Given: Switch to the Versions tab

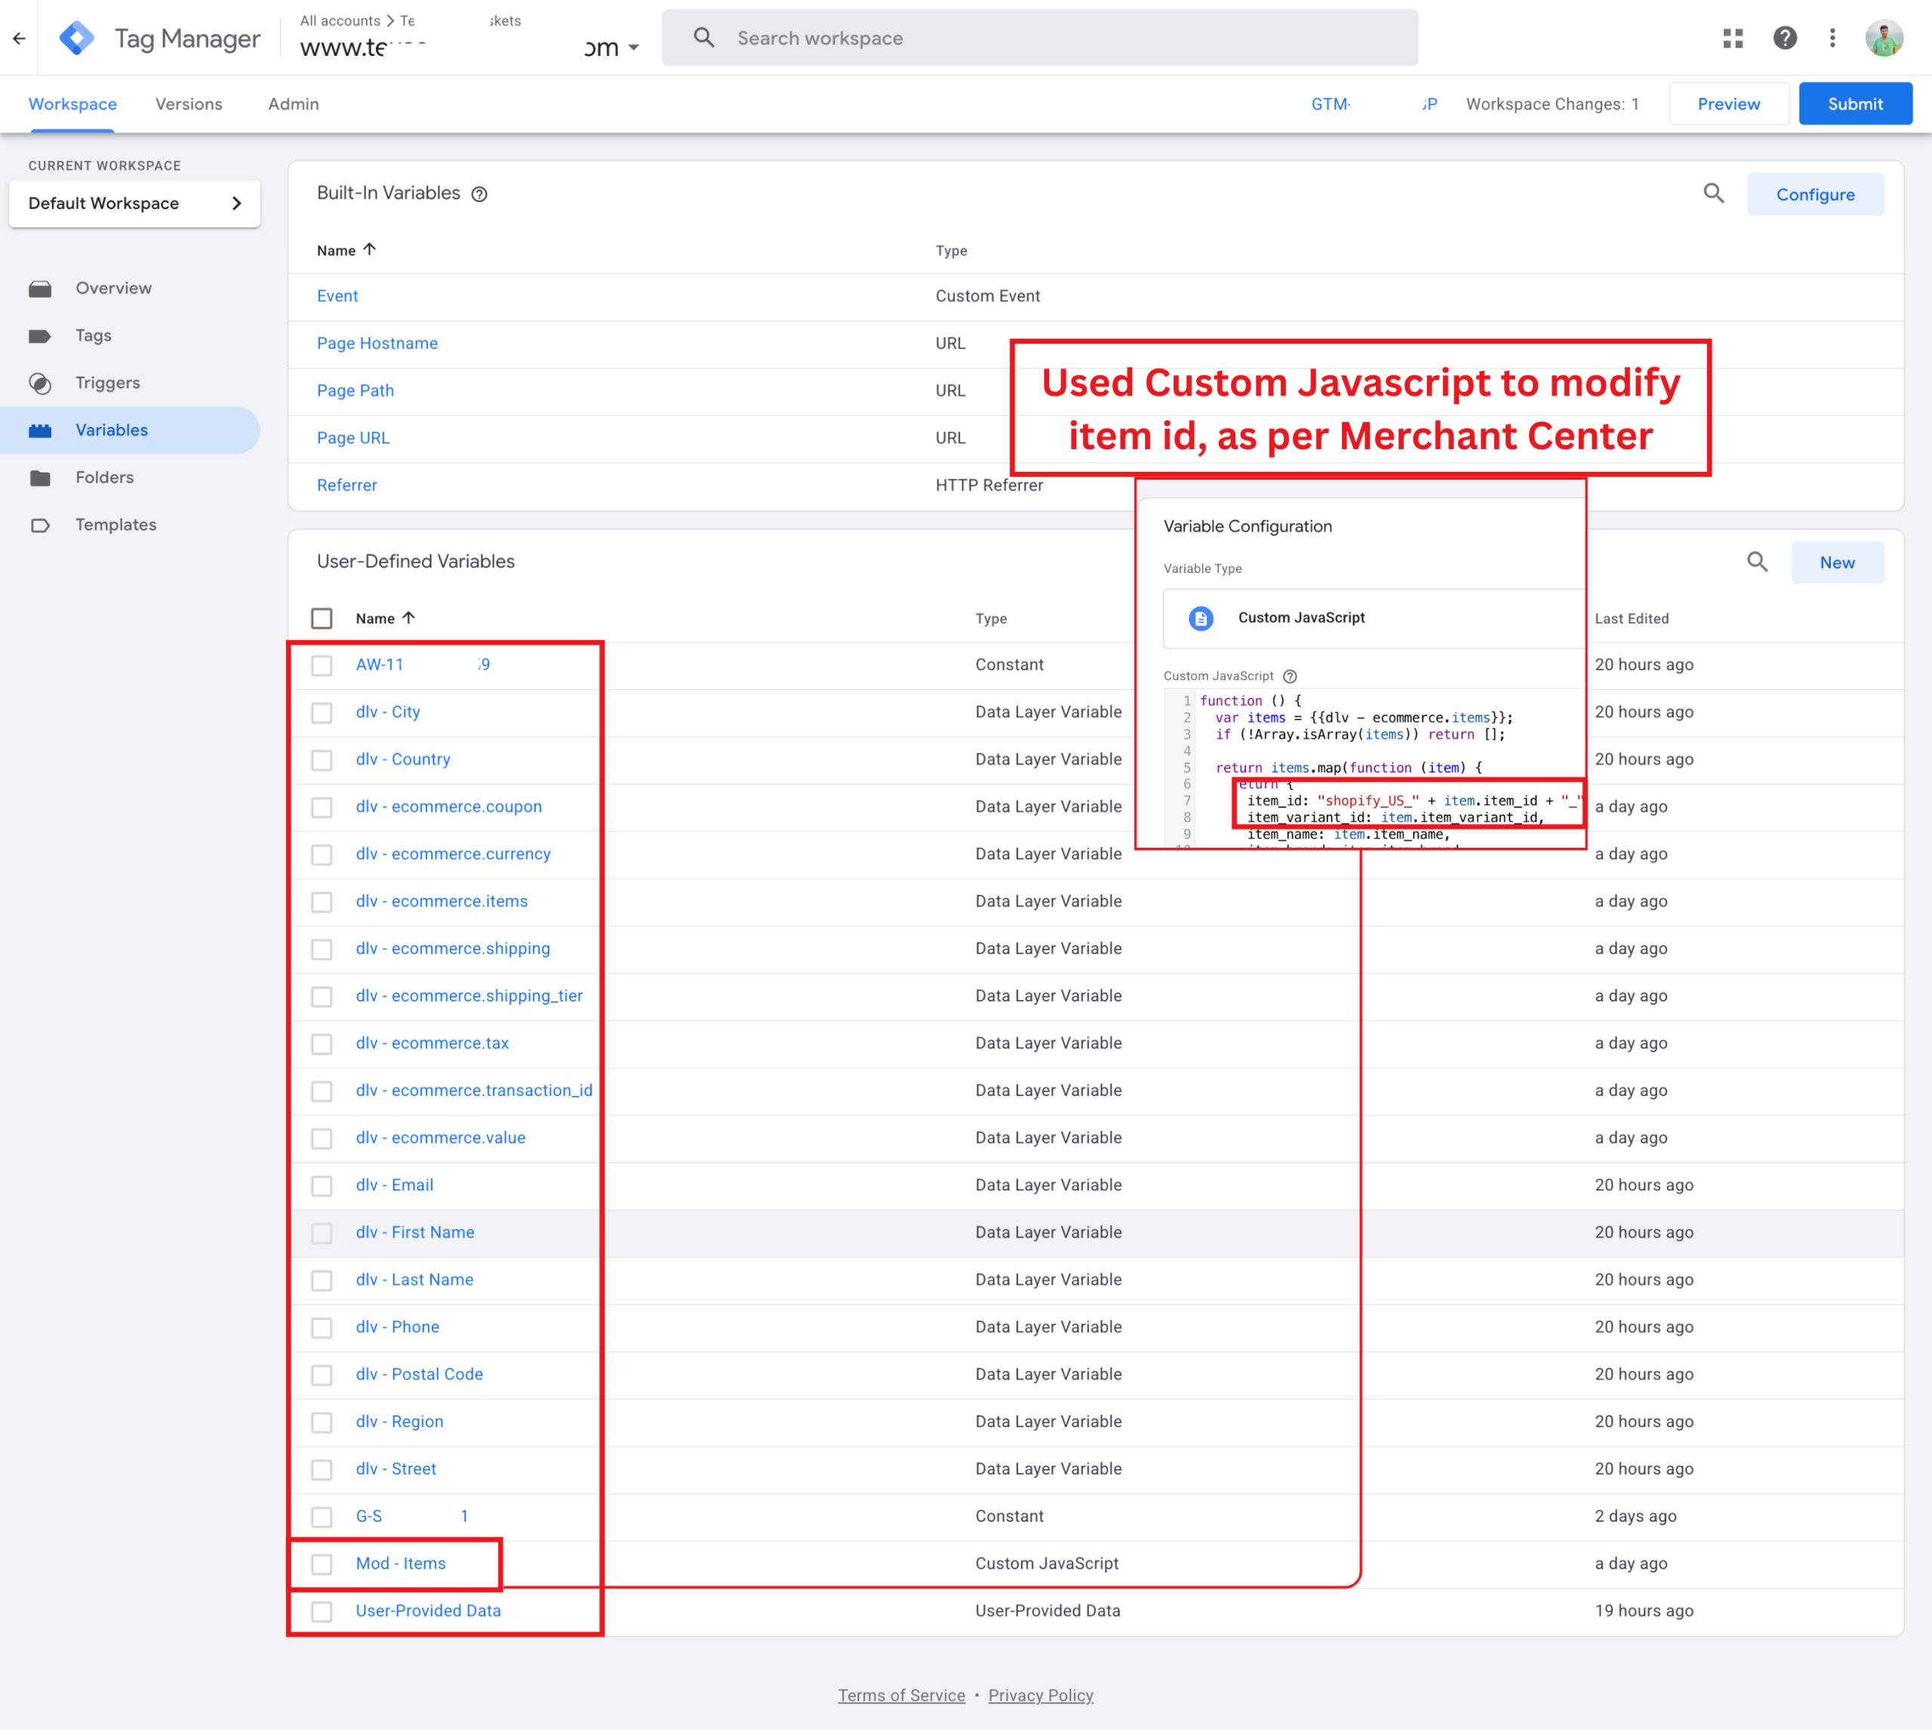Looking at the screenshot, I should coord(188,105).
